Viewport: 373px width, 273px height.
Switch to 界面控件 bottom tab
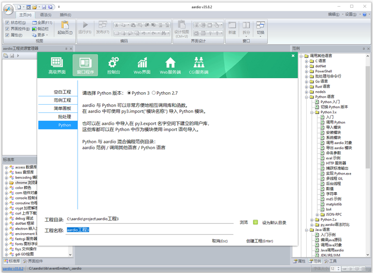[x=33, y=261]
